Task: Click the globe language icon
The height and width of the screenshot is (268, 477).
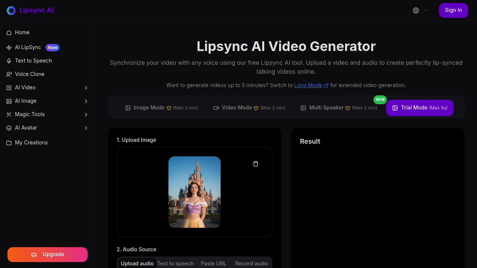Action: [416, 10]
